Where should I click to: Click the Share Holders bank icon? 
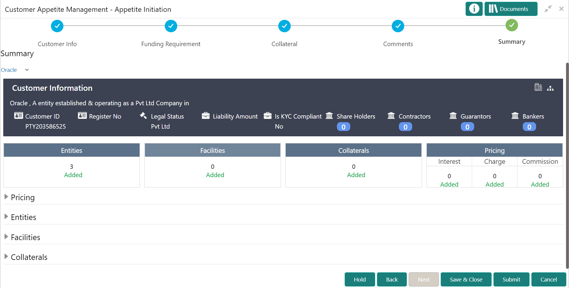[x=329, y=116]
